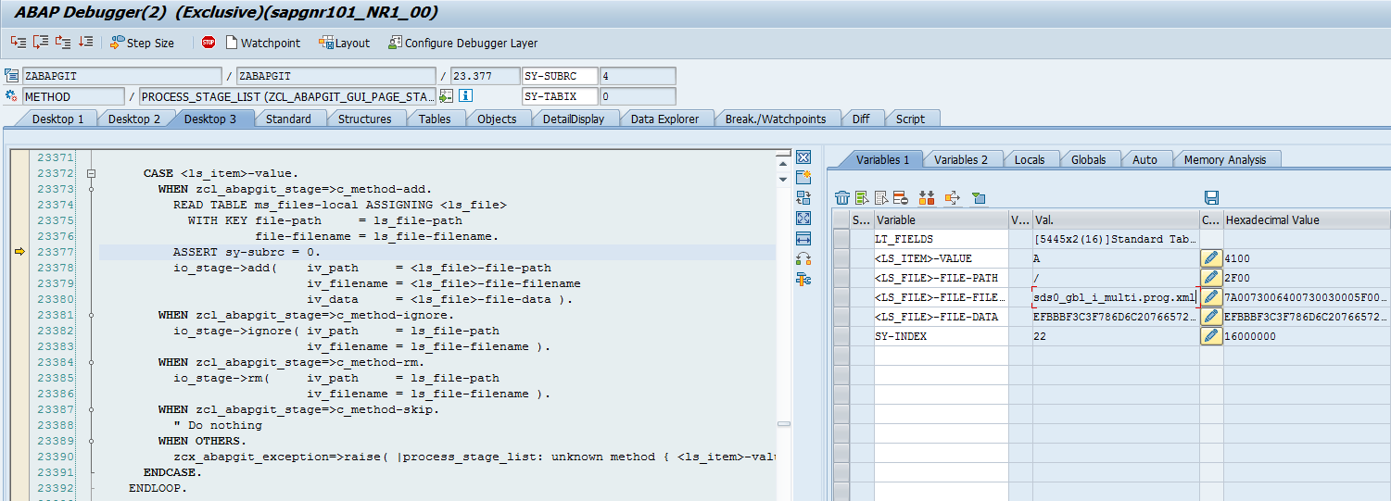
Task: Collapse the CASE block at line 23372
Action: (x=91, y=173)
